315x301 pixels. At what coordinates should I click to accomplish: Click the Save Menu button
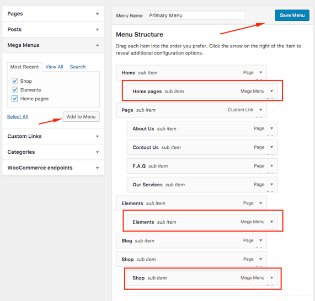292,15
